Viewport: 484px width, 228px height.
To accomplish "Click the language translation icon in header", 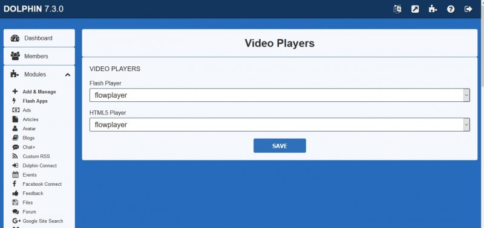I will (x=397, y=9).
